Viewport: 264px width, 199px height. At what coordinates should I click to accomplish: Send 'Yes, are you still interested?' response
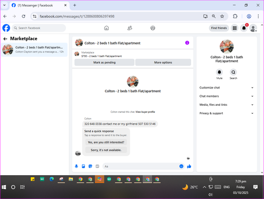coord(106,142)
